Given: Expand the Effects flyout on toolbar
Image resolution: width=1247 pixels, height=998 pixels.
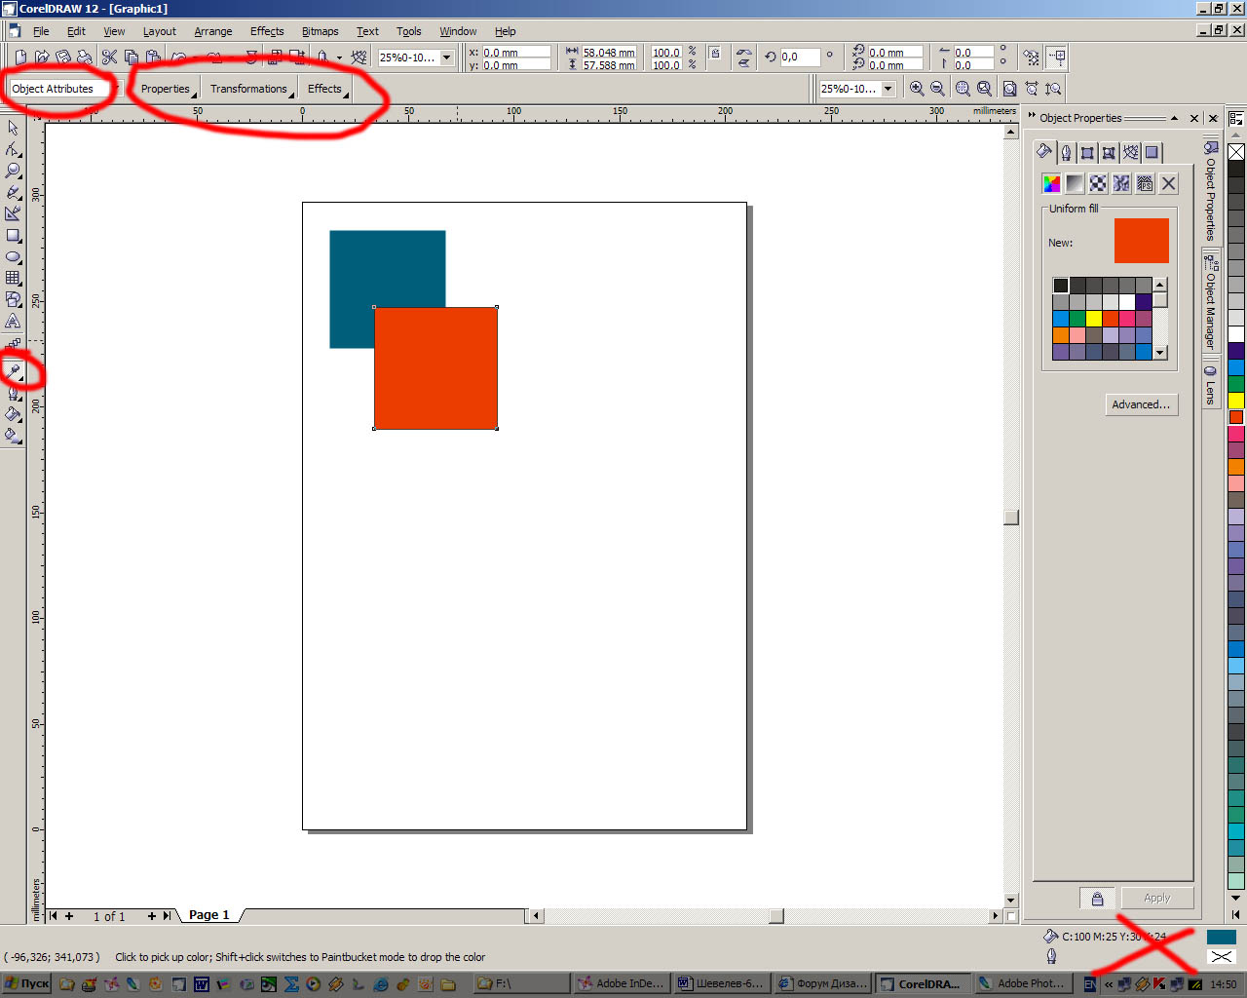Looking at the screenshot, I should pos(327,89).
